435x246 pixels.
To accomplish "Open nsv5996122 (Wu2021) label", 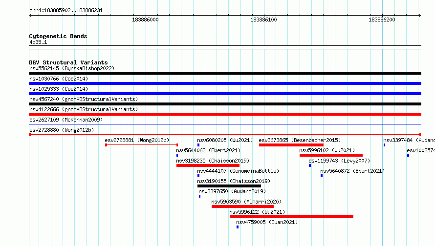I will 257,212.
